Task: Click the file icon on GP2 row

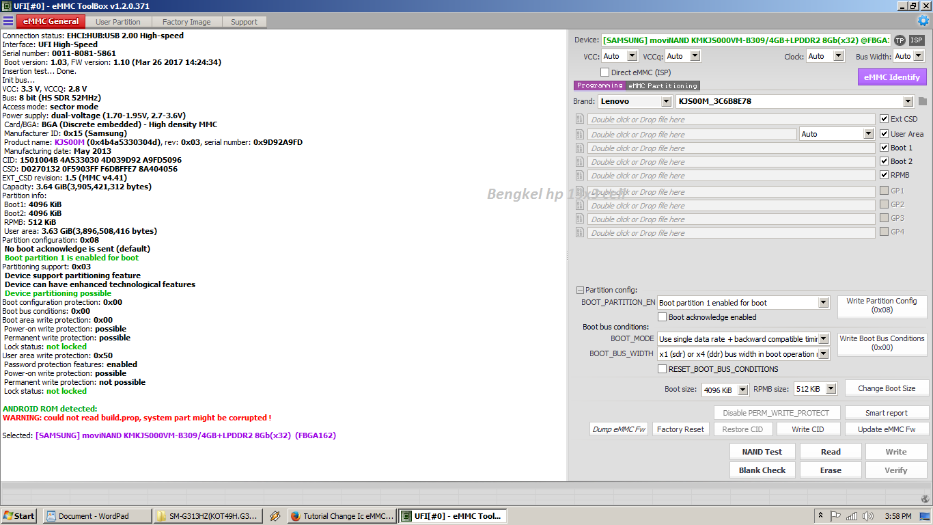Action: [581, 205]
